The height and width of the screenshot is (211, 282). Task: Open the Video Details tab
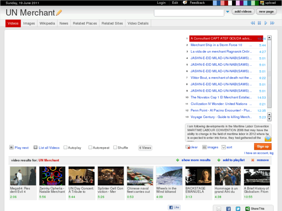pos(138,23)
